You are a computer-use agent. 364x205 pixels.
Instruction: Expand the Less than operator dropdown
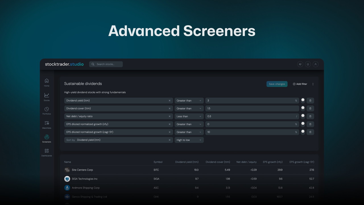[189, 116]
